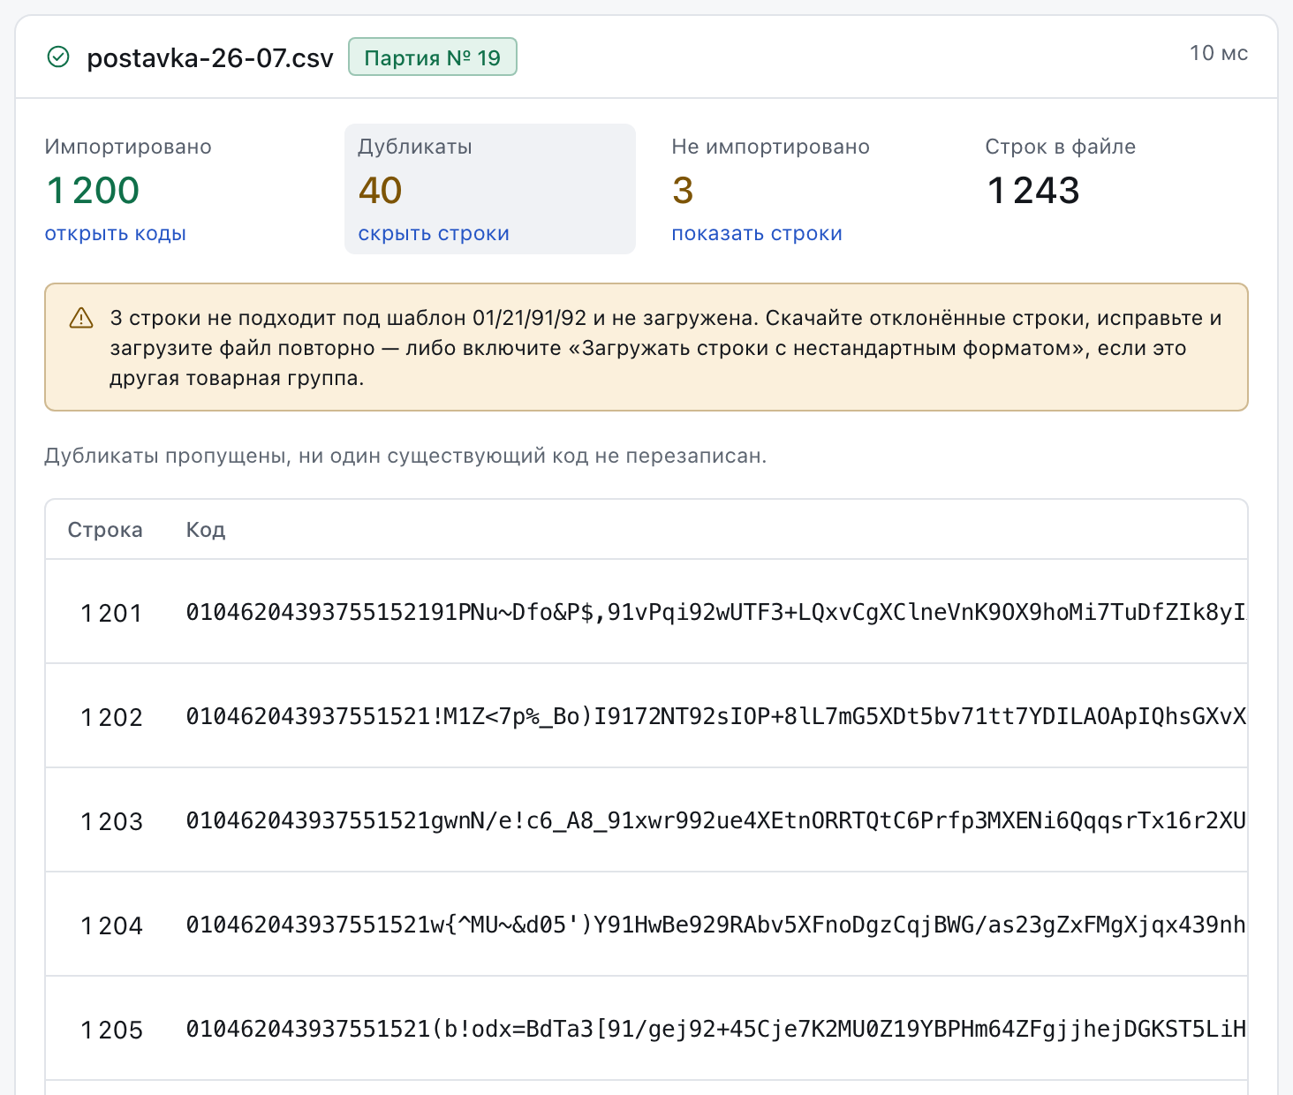Screen dimensions: 1293x1095
Task: Click the imported count 1 200
Action: 93,191
